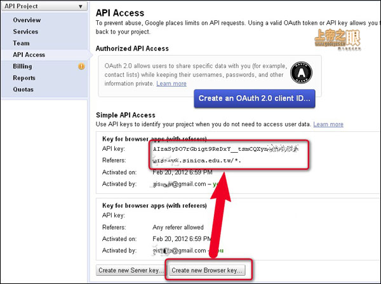Click Create an OAuth 2.0 client ID button
Screen dimensions: 381x284
(x=255, y=98)
